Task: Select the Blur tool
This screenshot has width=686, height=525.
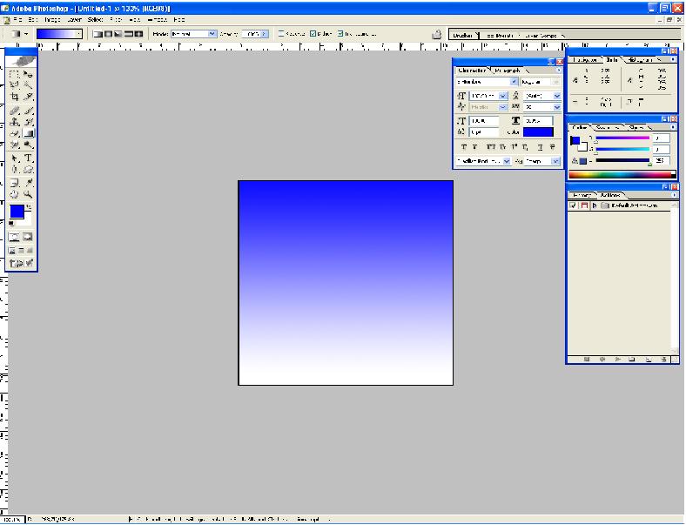Action: click(x=14, y=145)
